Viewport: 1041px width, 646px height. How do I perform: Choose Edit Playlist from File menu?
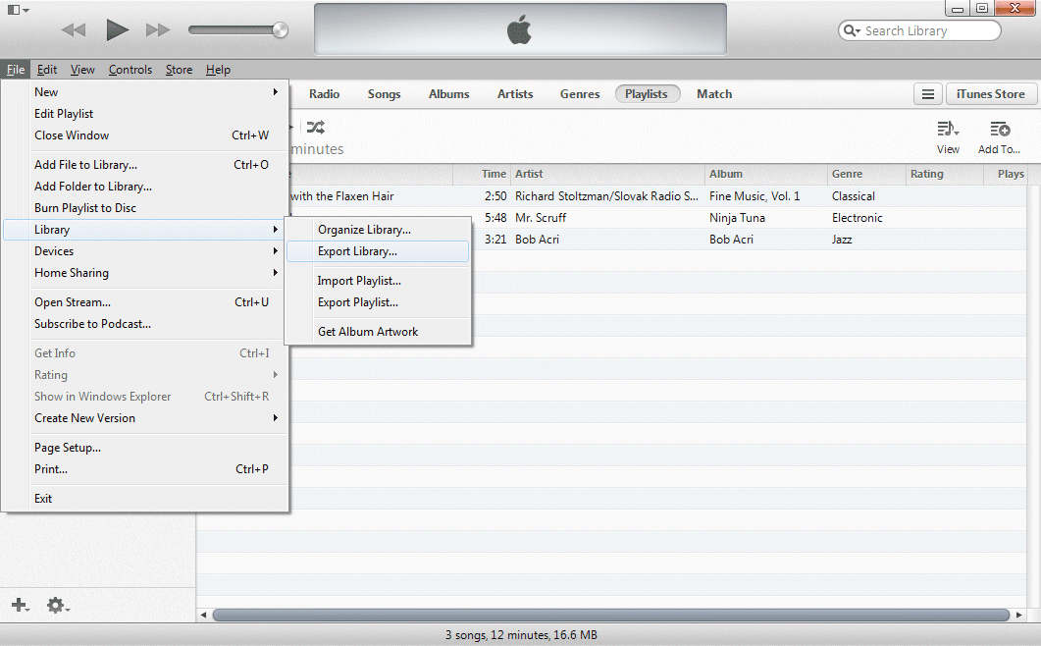(145, 114)
